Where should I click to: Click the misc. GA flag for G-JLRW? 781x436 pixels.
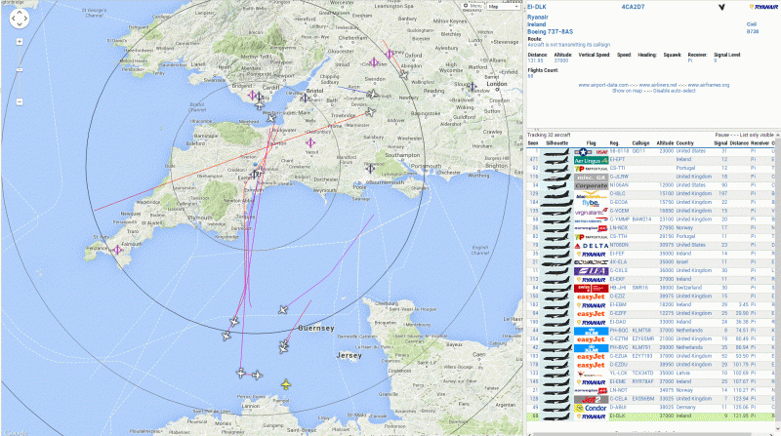(x=591, y=178)
